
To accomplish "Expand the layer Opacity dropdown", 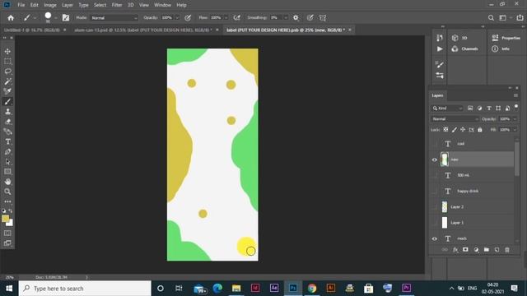I will (x=515, y=118).
